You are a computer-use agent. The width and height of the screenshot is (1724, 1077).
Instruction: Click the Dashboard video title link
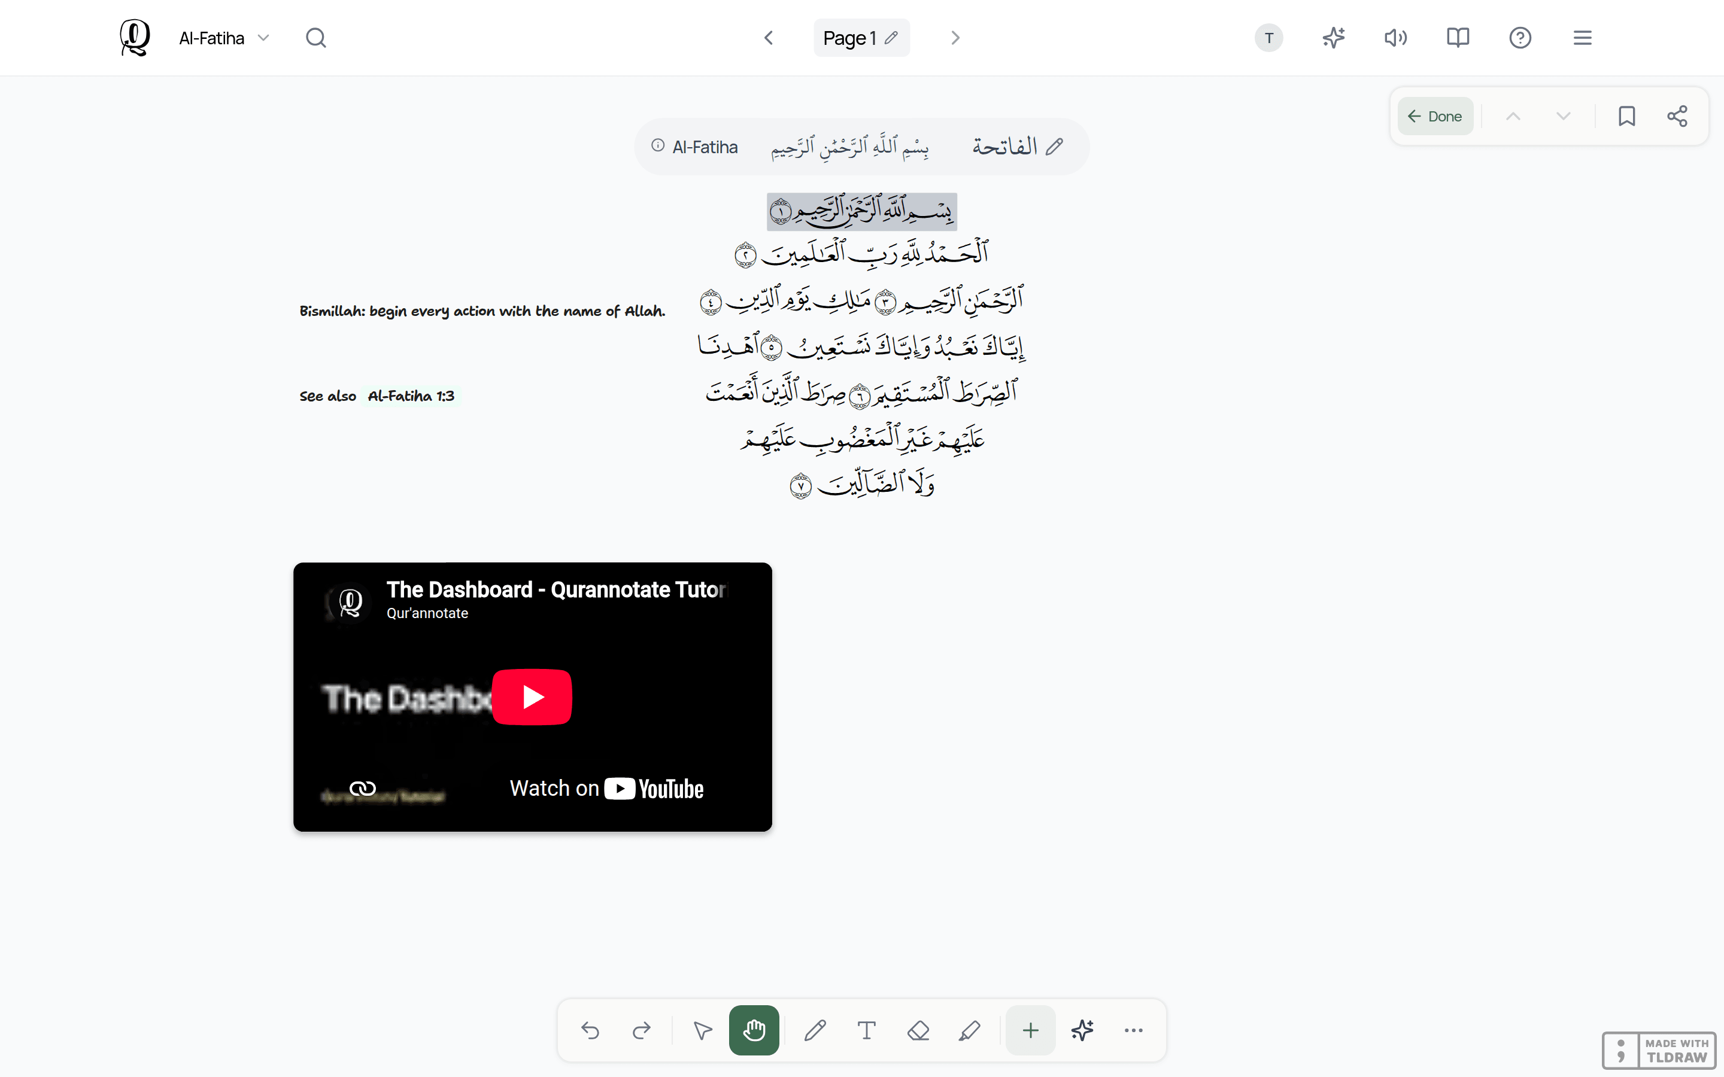(x=556, y=590)
